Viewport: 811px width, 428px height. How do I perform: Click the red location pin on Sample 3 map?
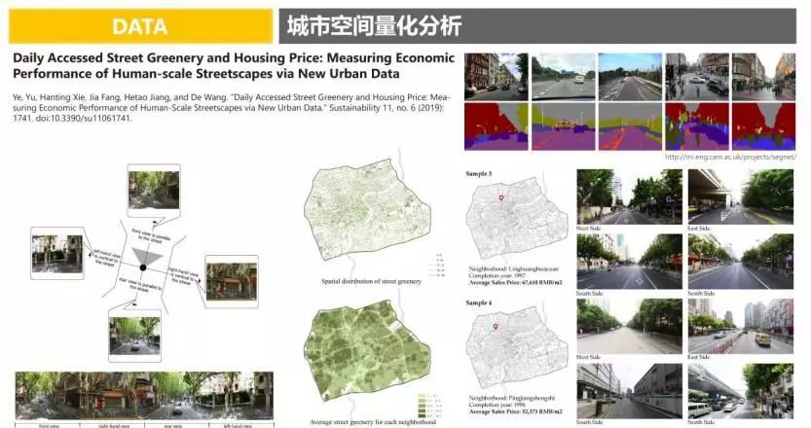tap(502, 199)
